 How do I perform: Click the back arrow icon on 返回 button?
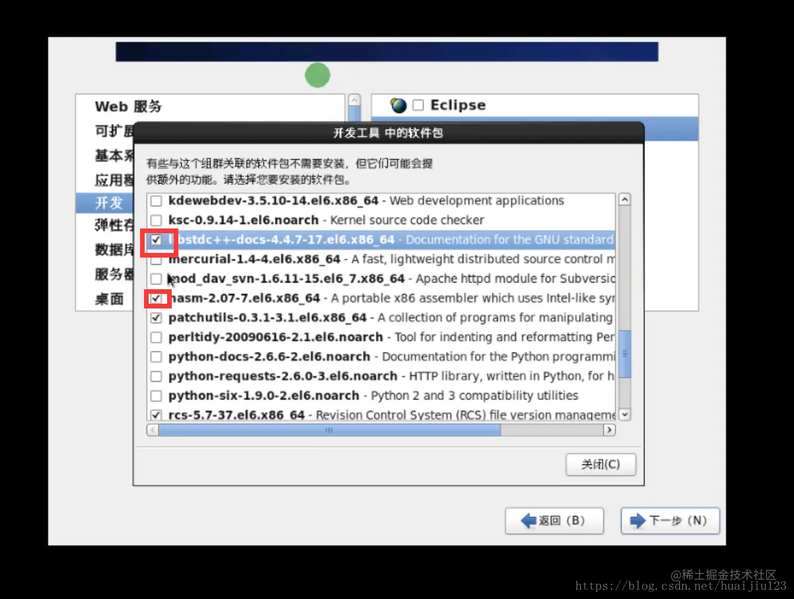click(x=528, y=520)
